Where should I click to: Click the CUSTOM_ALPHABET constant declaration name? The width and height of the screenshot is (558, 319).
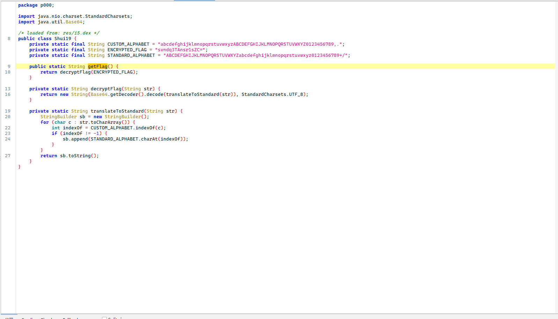[129, 44]
